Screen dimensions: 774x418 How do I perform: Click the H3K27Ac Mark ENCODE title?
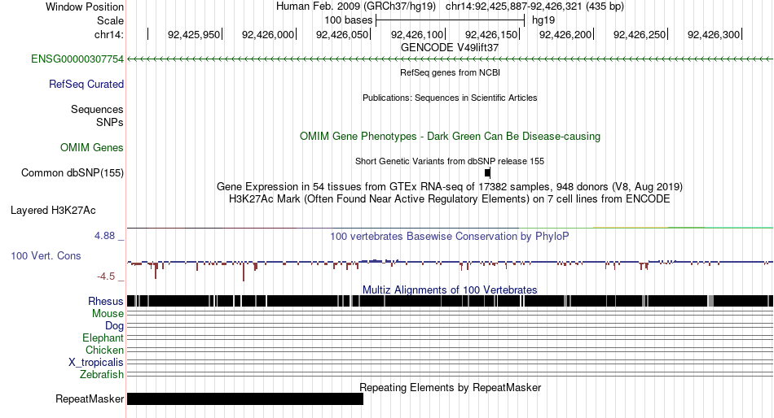click(450, 199)
